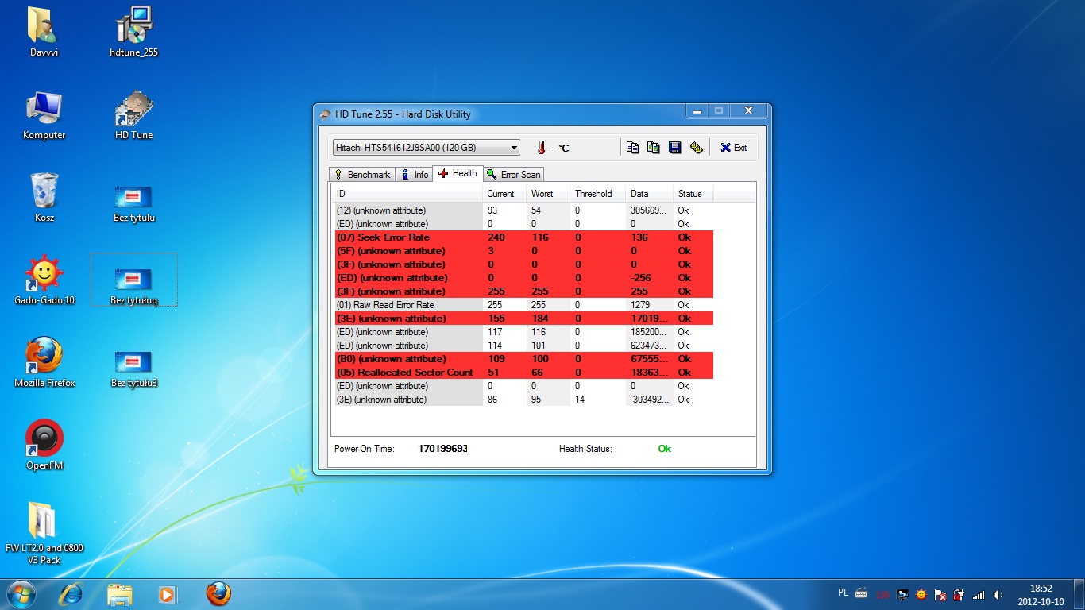1085x610 pixels.
Task: Select the "(05) Reallocated Sector Count" row
Action: point(523,373)
